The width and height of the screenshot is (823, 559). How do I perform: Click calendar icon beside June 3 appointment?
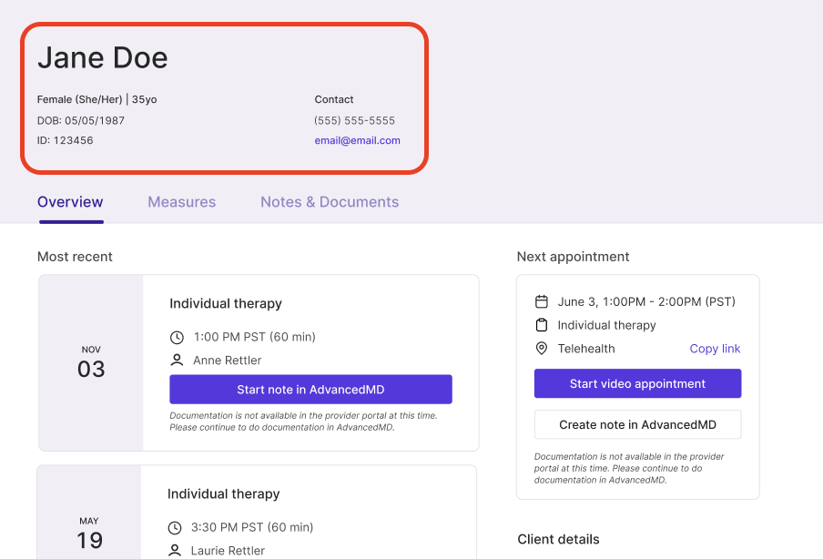(541, 302)
